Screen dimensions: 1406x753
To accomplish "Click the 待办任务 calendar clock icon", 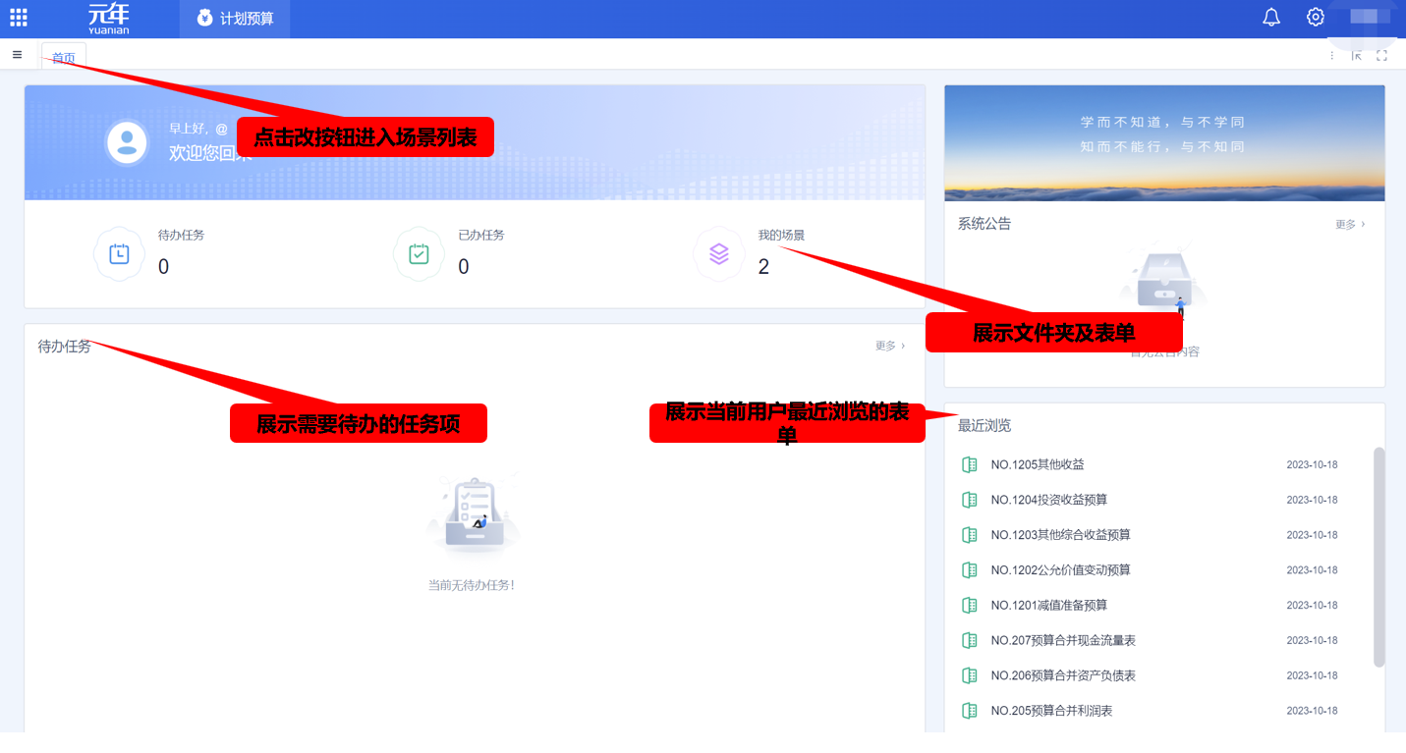I will [x=119, y=254].
